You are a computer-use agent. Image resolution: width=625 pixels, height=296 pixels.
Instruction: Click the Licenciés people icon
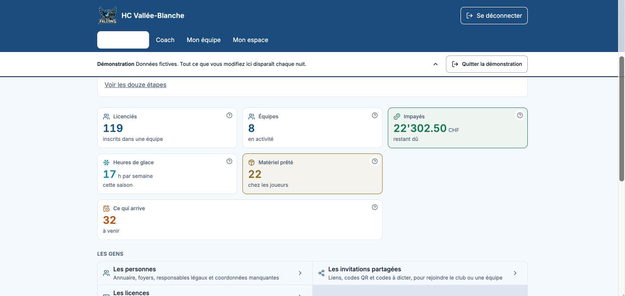tap(106, 117)
